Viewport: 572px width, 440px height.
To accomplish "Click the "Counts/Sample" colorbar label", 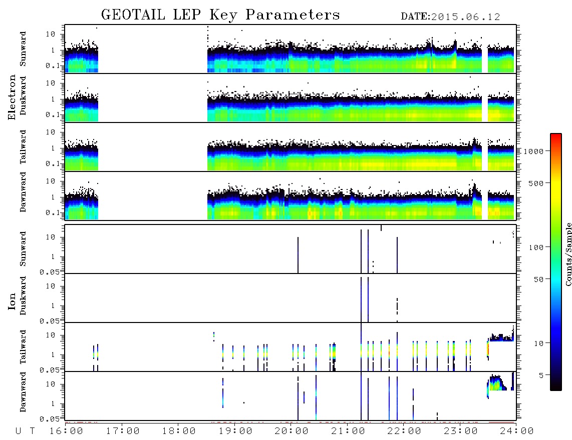I will pyautogui.click(x=568, y=254).
